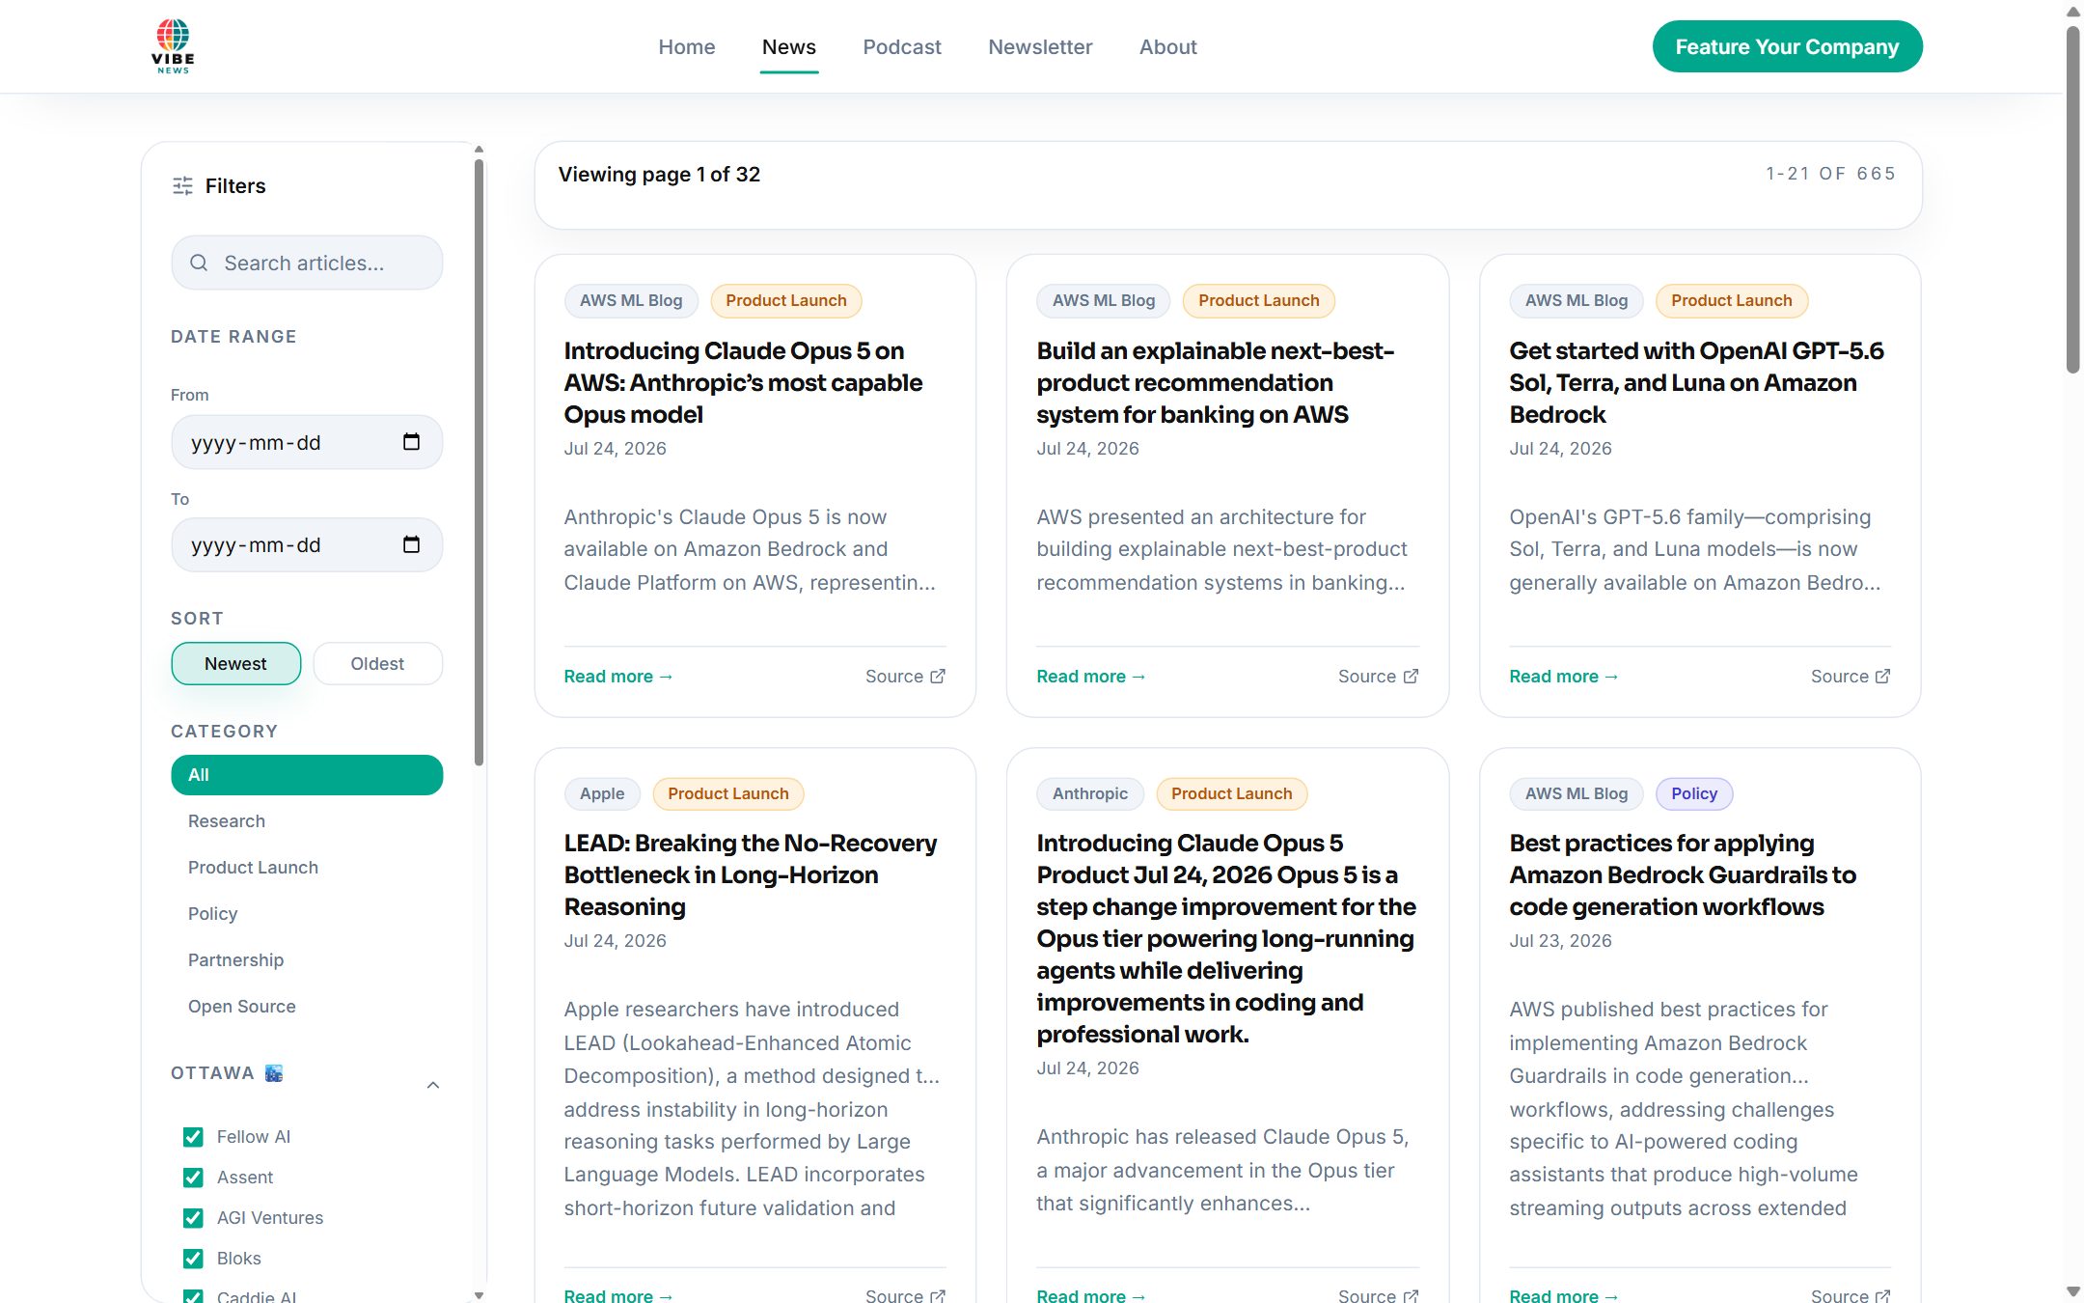Click the filter panel scrollbar thumb

coord(479,461)
